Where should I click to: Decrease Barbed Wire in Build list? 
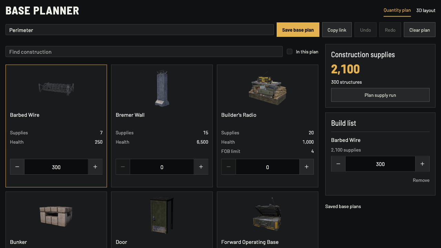click(338, 164)
